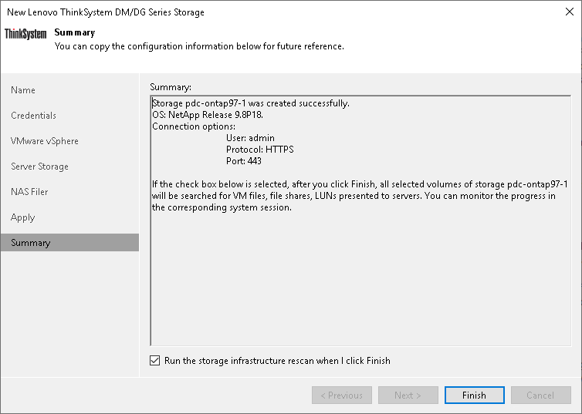The image size is (582, 414).
Task: Select the Server Storage wizard step
Action: 69,167
